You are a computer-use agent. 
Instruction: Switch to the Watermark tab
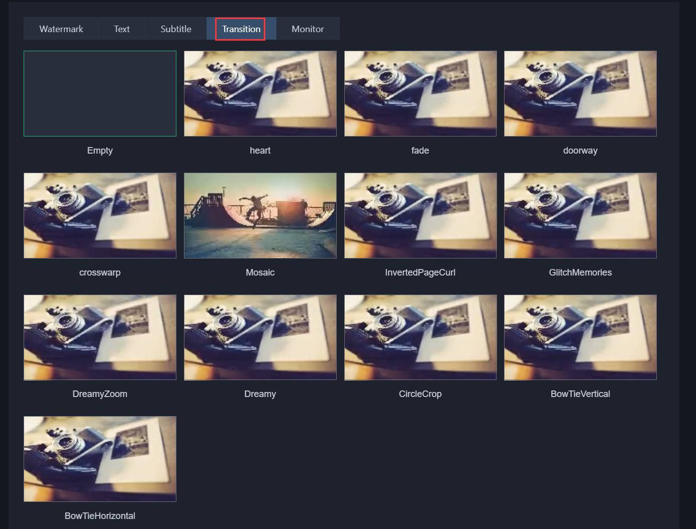pos(61,29)
